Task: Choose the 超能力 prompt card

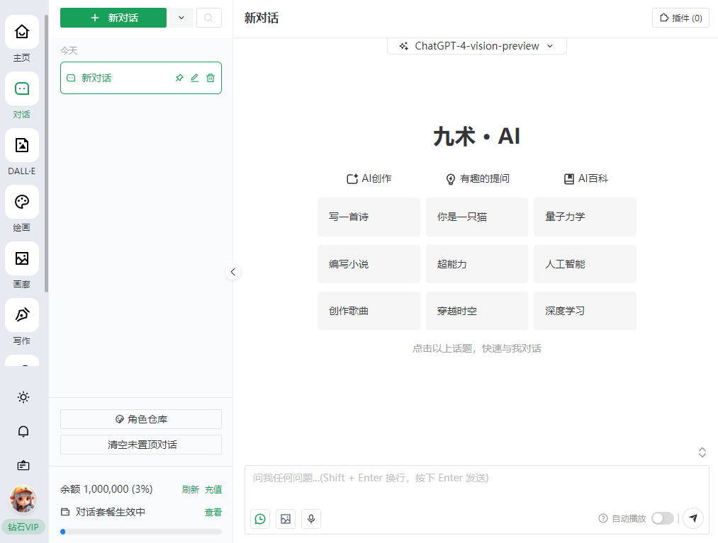Action: (477, 264)
